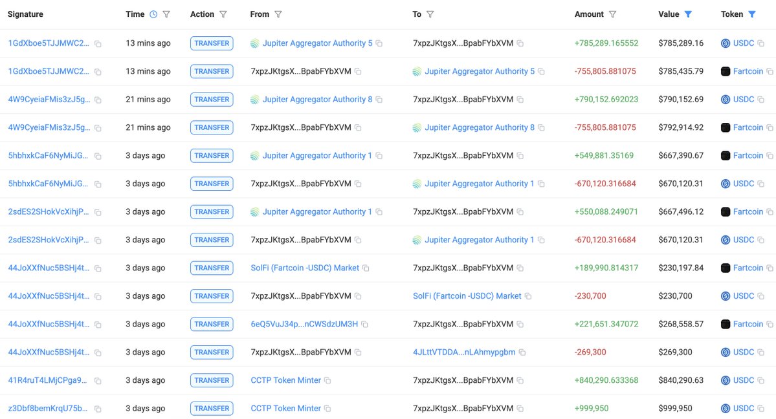Copy Jupiter Aggregator Authority 5 From address

tap(379, 43)
